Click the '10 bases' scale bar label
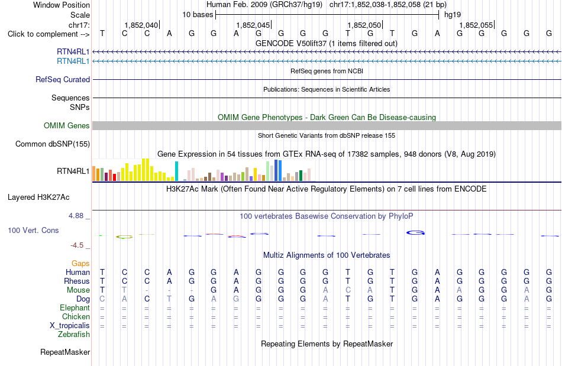Image resolution: width=562 pixels, height=366 pixels. pyautogui.click(x=198, y=15)
